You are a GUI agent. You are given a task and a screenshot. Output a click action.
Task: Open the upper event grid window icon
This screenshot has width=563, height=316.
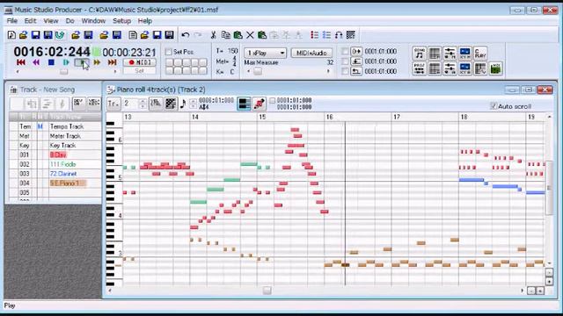coord(435,54)
